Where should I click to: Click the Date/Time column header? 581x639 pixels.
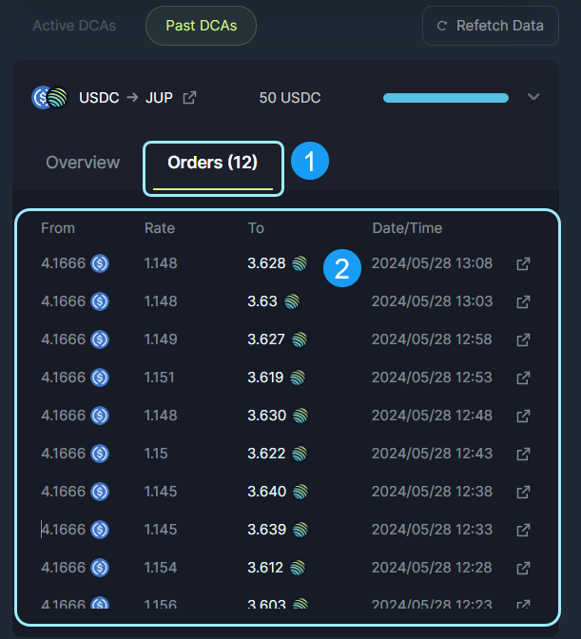[407, 228]
